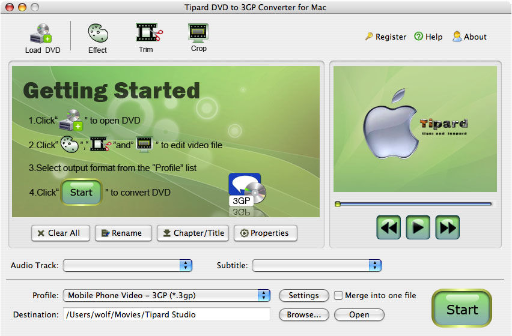Screen dimensions: 512x336
Task: Open profile Settings
Action: 303,295
